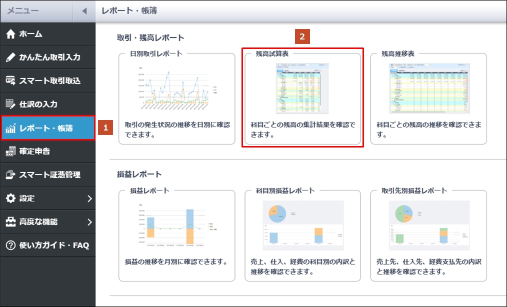507x307 pixels.
Task: Click the 確定申告 calculator icon
Action: 10,151
